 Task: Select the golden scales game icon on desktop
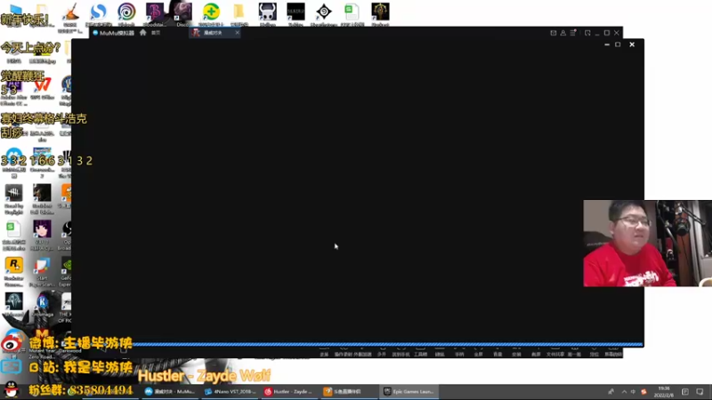pos(380,14)
